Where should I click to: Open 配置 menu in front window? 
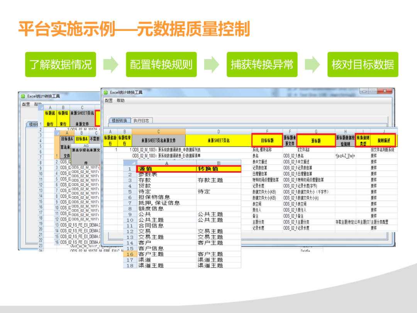pyautogui.click(x=108, y=100)
